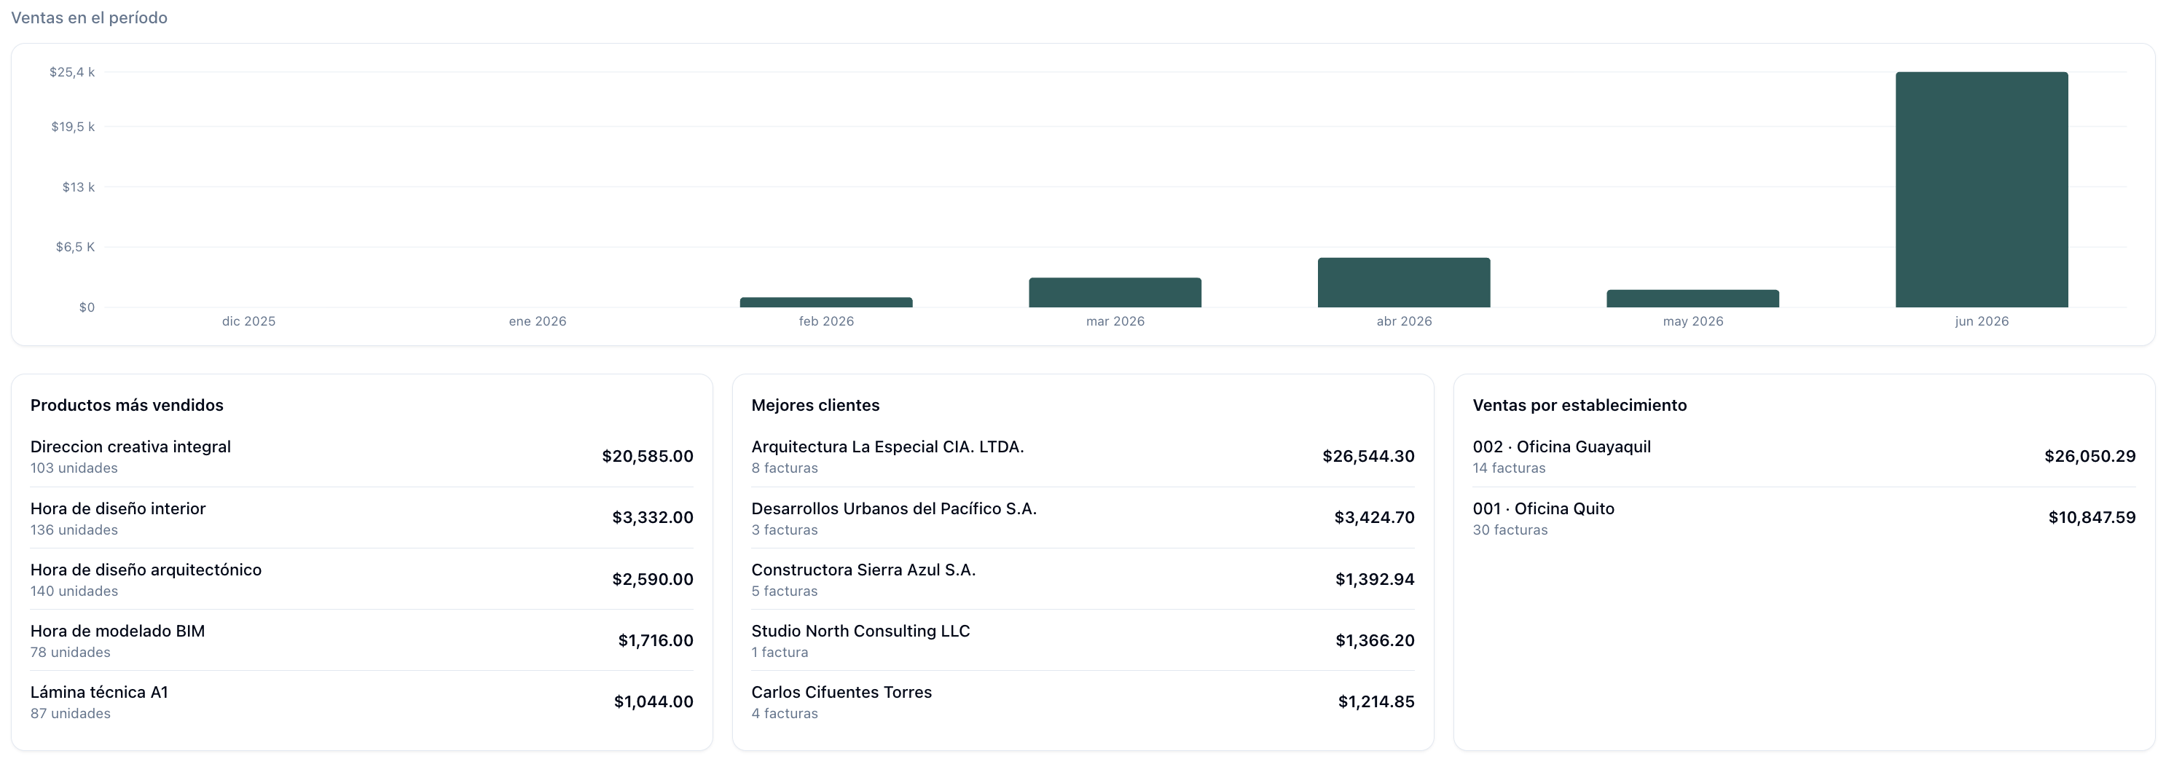
Task: Select 'Lámina técnica A1' product
Action: click(362, 701)
